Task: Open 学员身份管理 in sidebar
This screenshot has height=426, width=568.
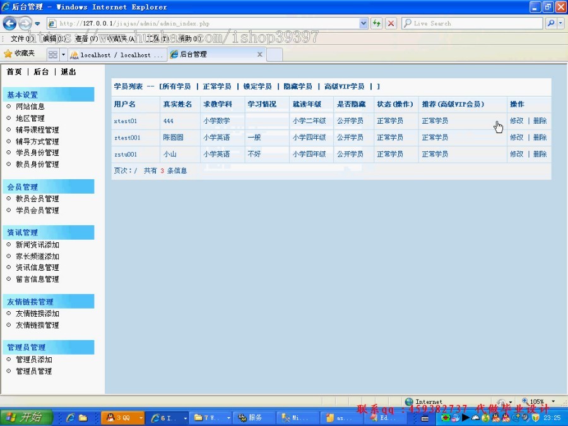Action: [37, 153]
